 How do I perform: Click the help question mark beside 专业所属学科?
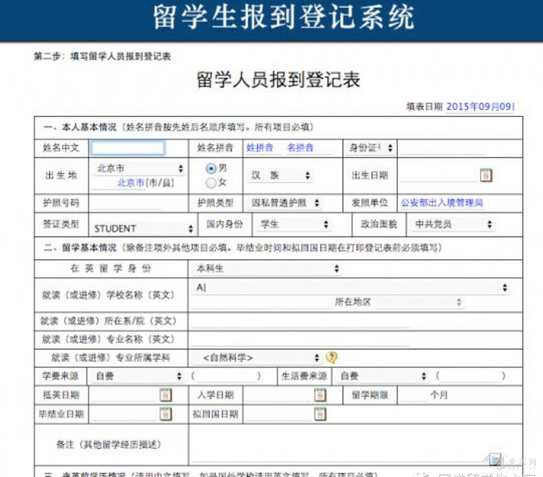click(332, 358)
